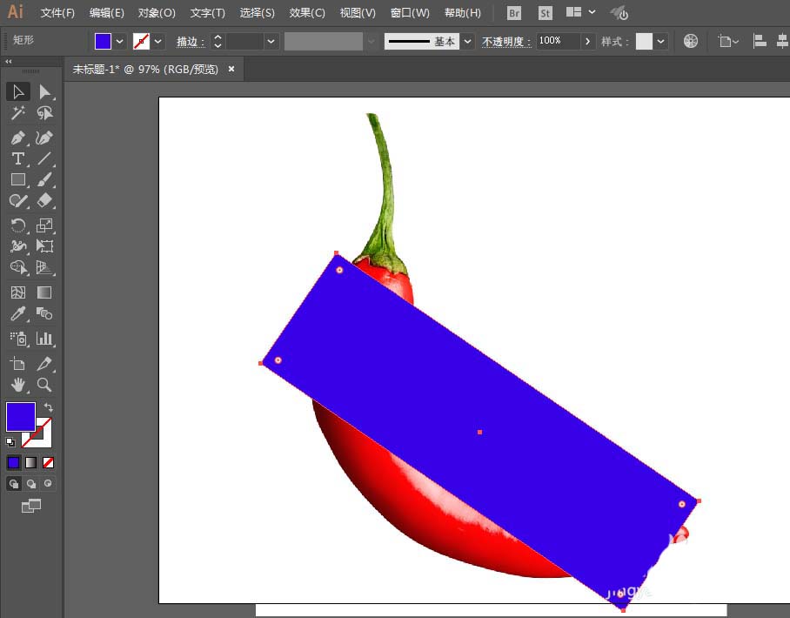790x618 pixels.
Task: Select the Eraser tool
Action: tap(44, 200)
